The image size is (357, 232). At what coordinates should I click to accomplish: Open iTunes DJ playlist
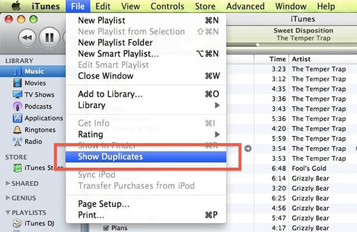pos(33,223)
